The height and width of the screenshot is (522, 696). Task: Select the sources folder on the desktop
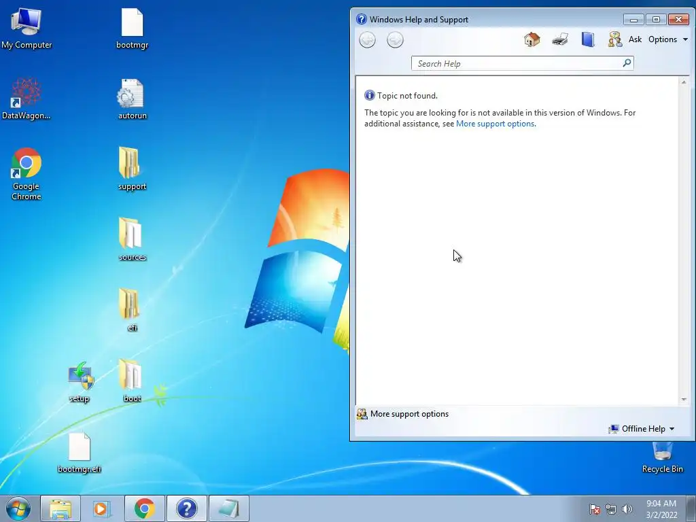[133, 240]
